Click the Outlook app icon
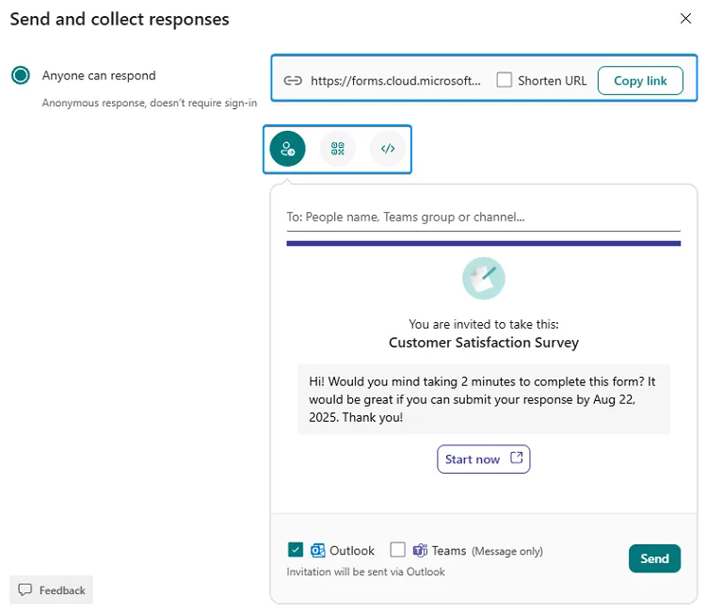The width and height of the screenshot is (706, 614). (x=318, y=550)
